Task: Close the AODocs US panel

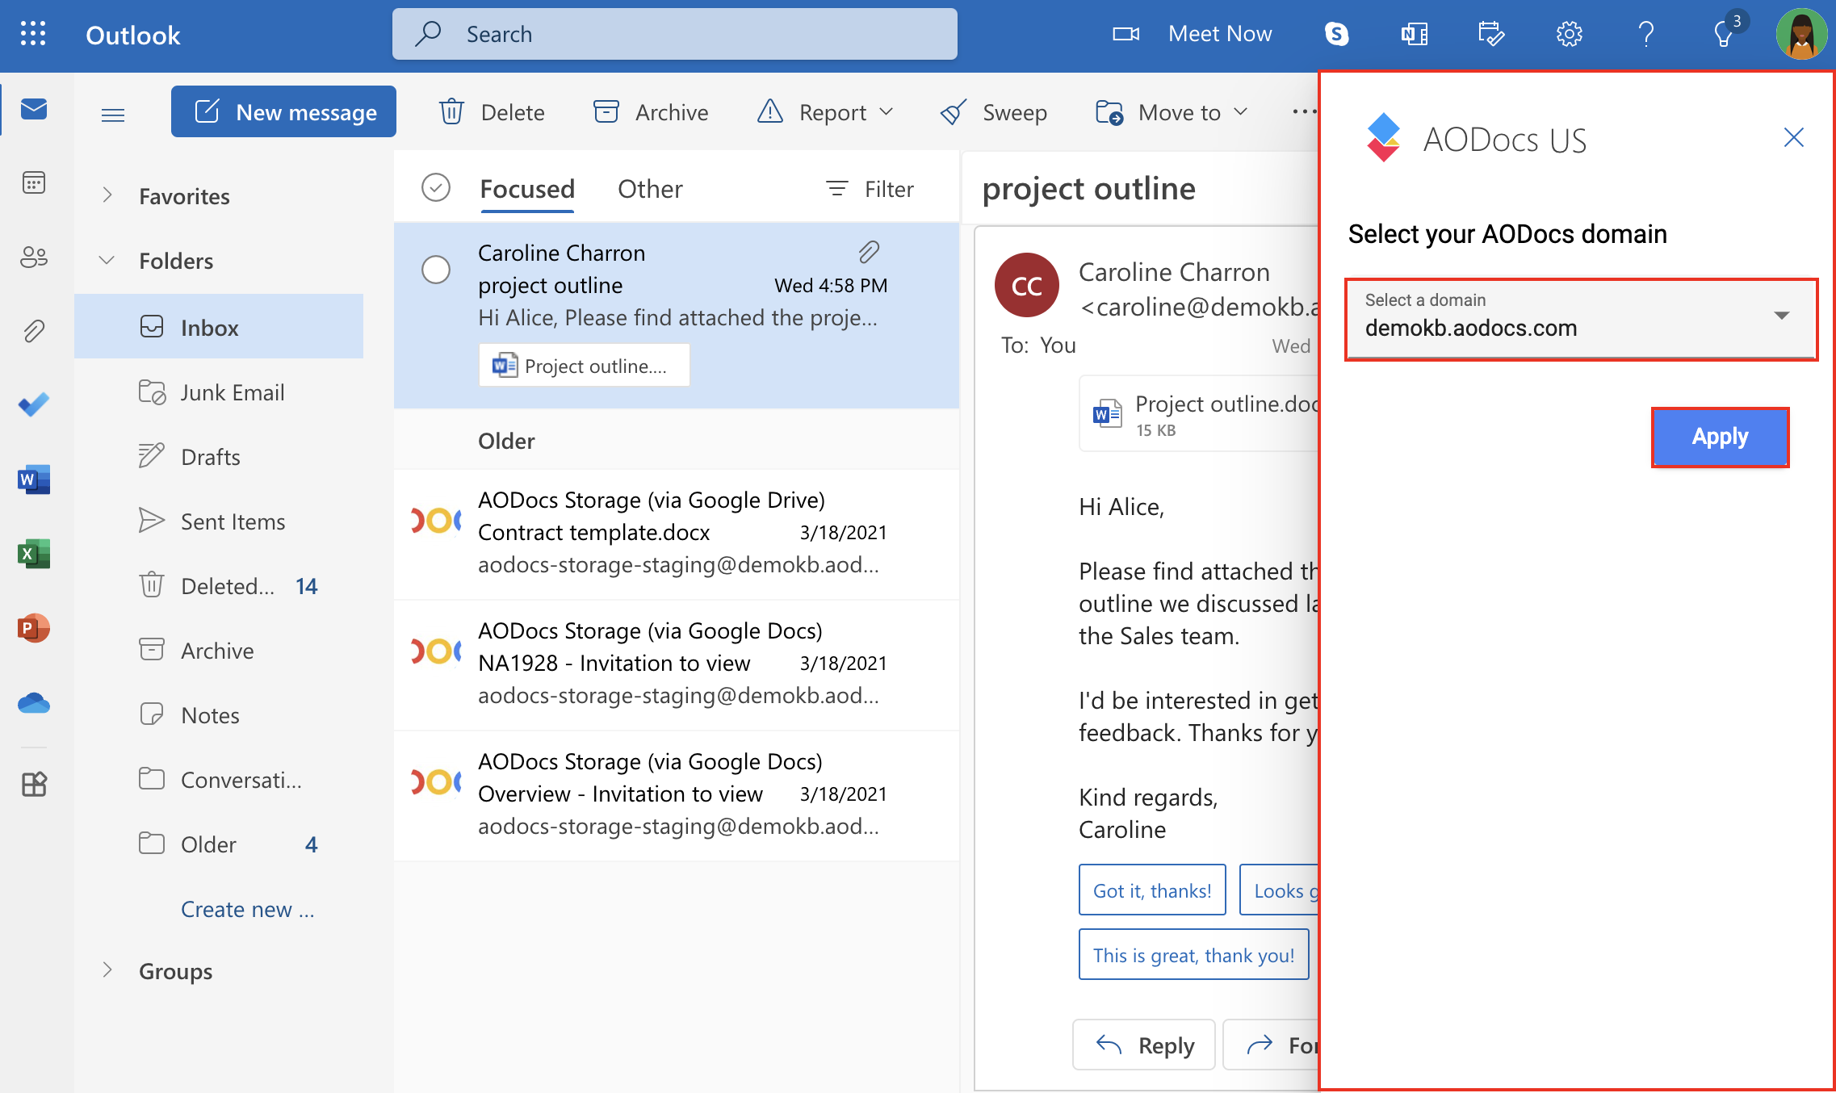Action: pyautogui.click(x=1794, y=138)
